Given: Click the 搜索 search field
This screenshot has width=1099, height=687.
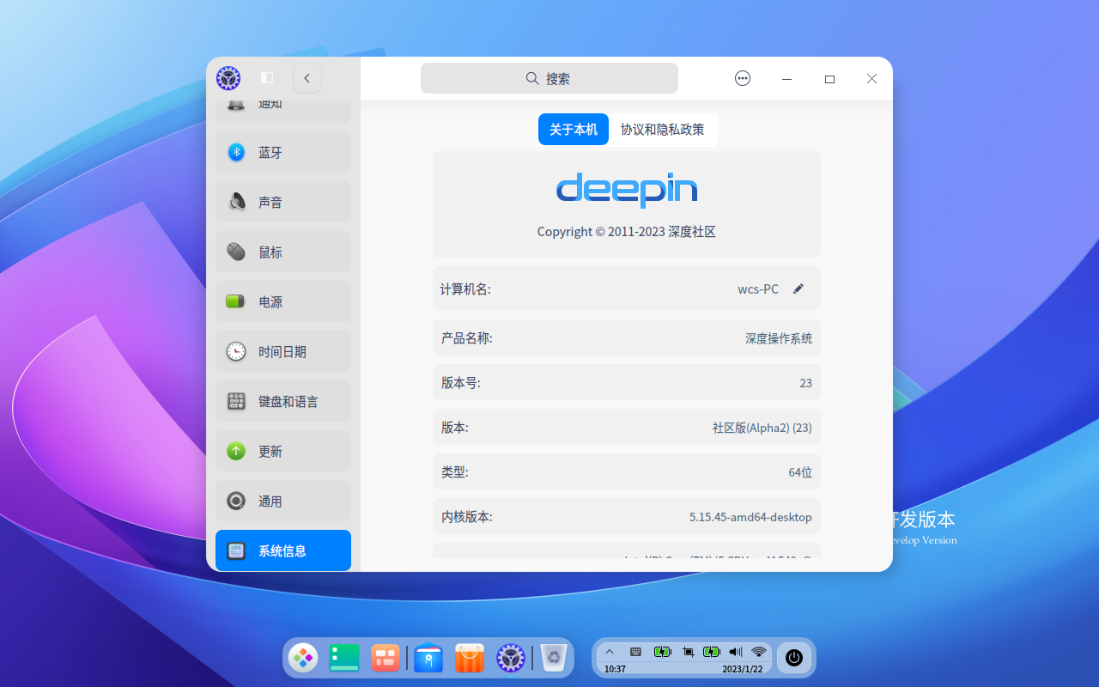Looking at the screenshot, I should tap(549, 78).
